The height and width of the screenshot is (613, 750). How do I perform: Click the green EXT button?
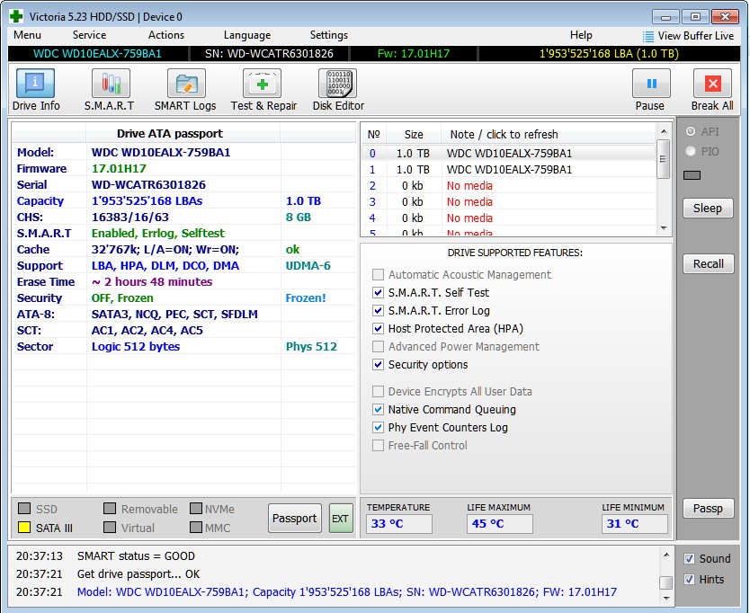click(x=340, y=519)
